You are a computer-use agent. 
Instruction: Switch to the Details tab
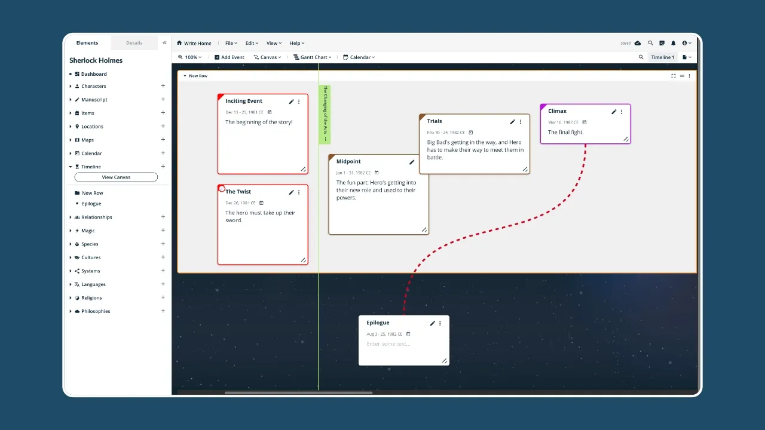coord(134,42)
